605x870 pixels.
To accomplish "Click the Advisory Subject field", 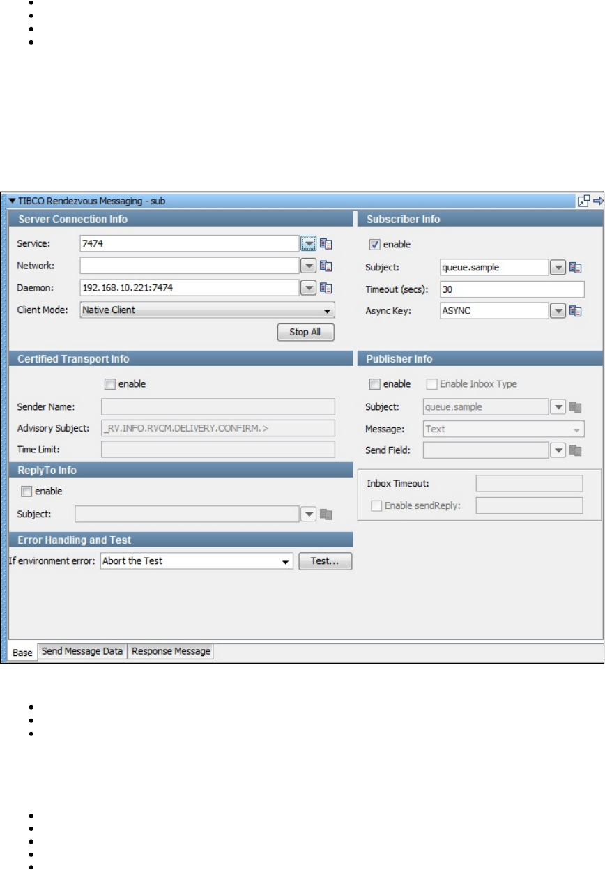I will coord(218,428).
